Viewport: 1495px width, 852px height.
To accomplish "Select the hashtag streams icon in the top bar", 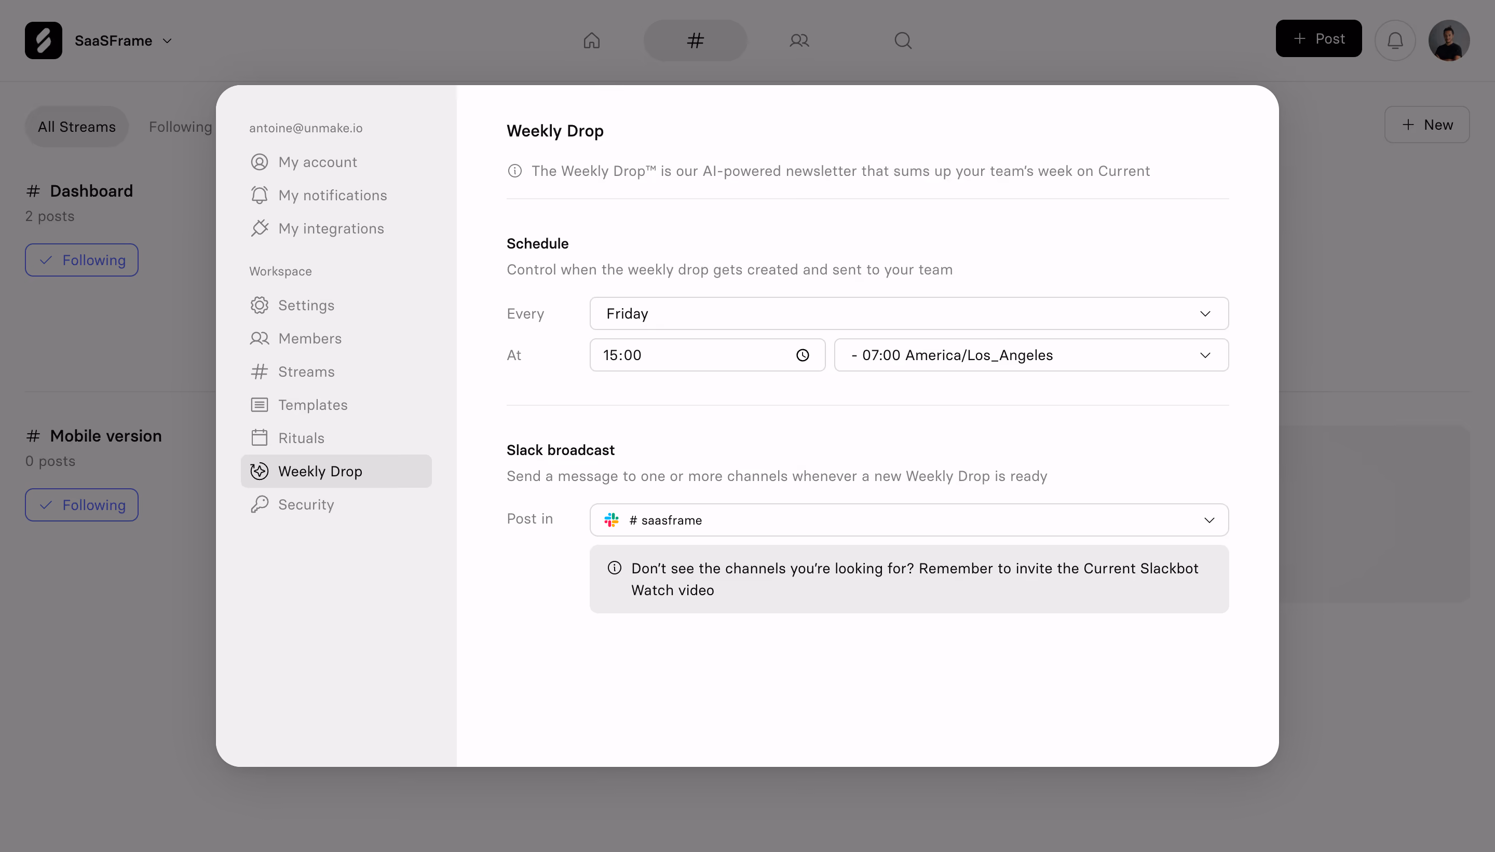I will (696, 40).
